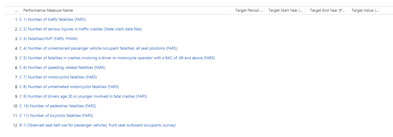The height and width of the screenshot is (137, 393).
Task: Click C-10 Number of pedestrian fatalities
Action: 58,106
